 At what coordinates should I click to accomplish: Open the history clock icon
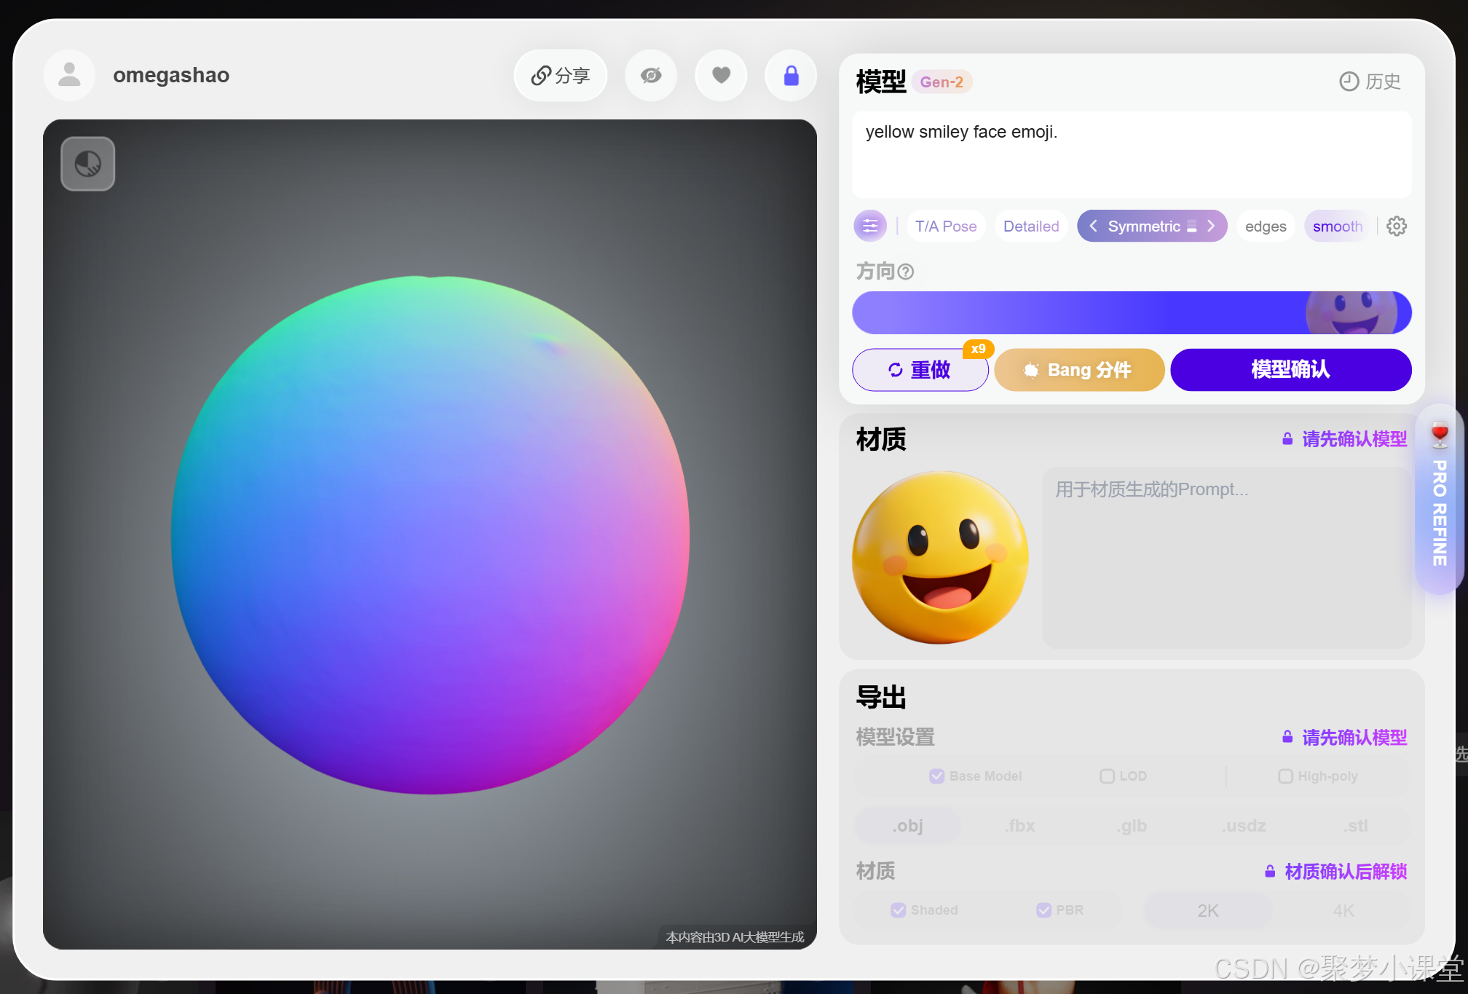(1349, 82)
